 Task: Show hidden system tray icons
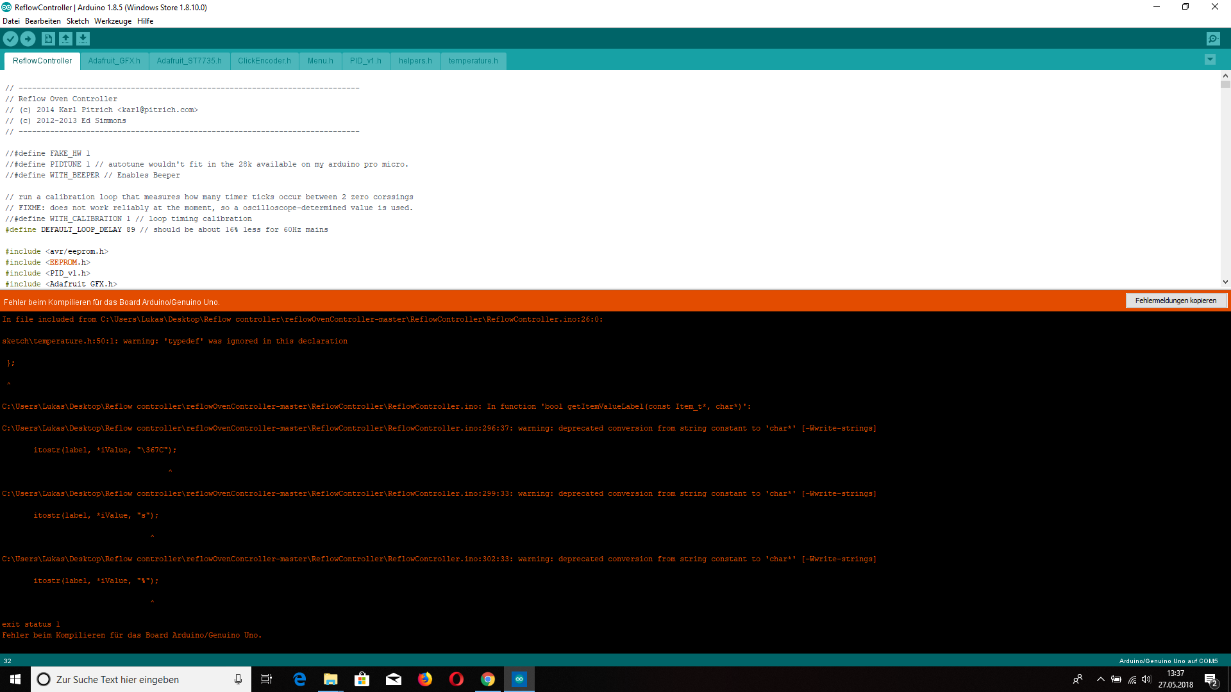click(x=1100, y=679)
